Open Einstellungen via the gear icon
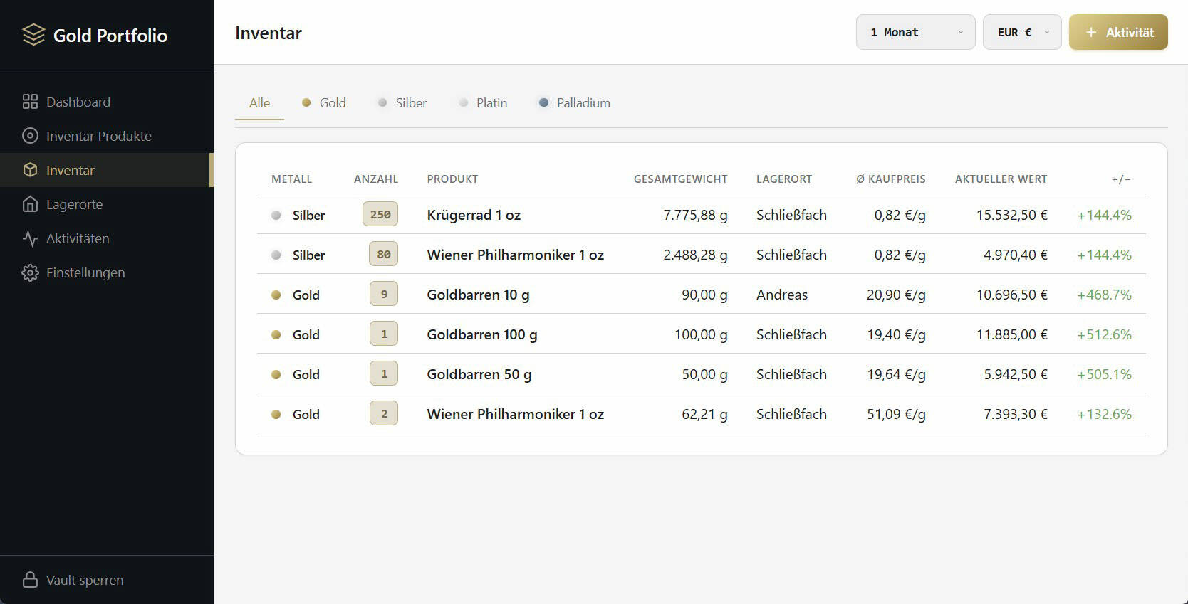Image resolution: width=1188 pixels, height=604 pixels. [x=30, y=272]
